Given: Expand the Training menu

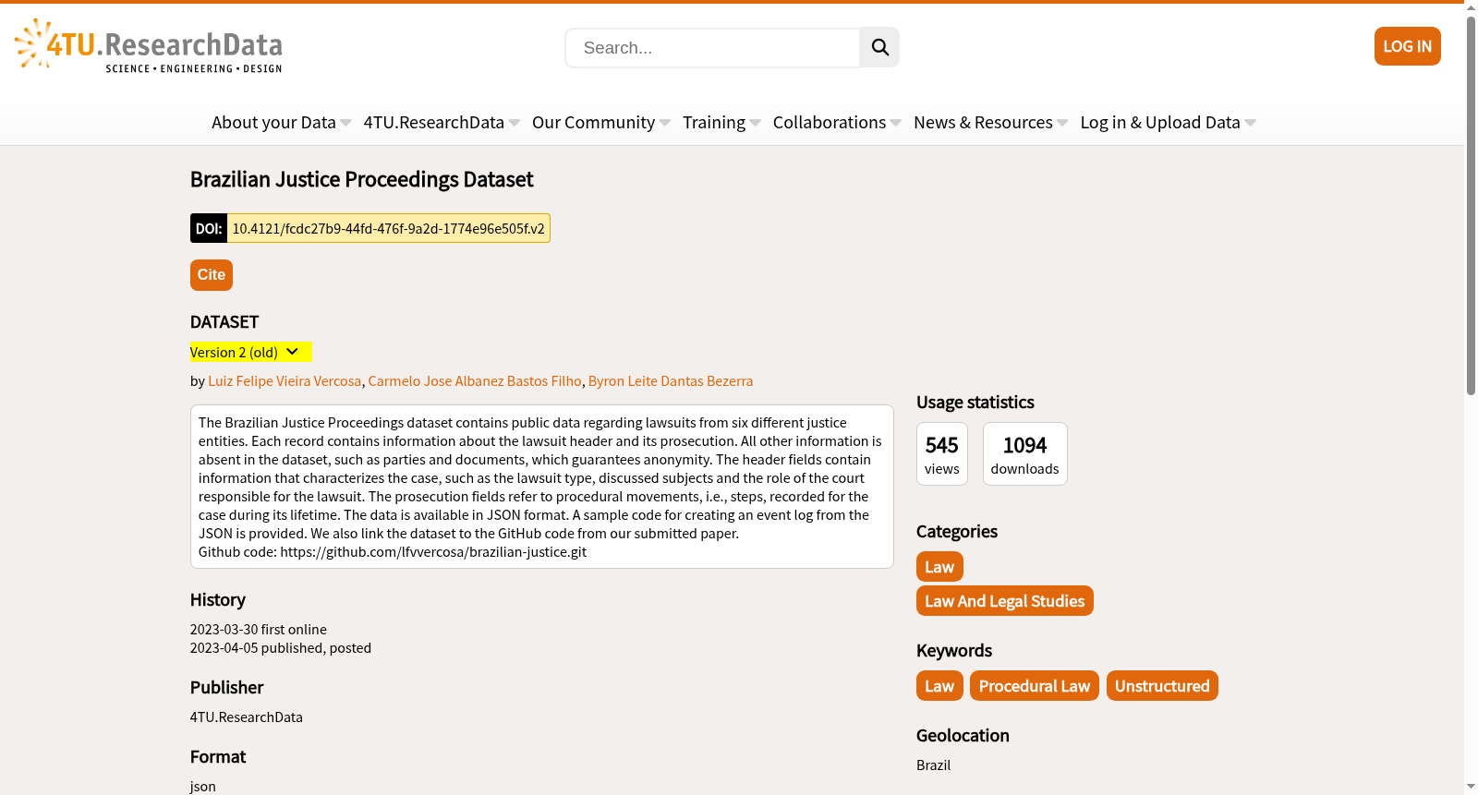Looking at the screenshot, I should 721,123.
